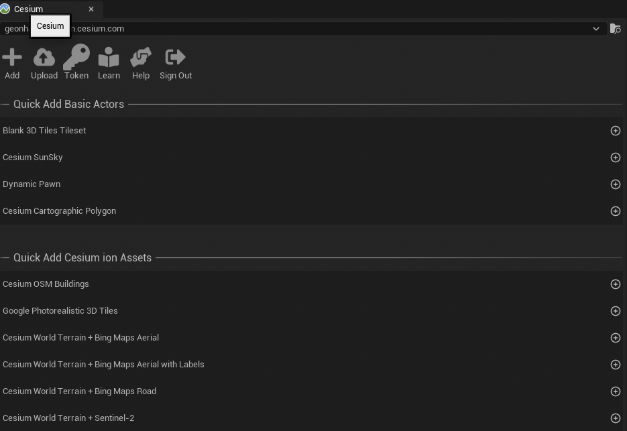Viewport: 627px width, 431px height.
Task: Click the browse folder icon beside server dropdown
Action: click(x=615, y=29)
